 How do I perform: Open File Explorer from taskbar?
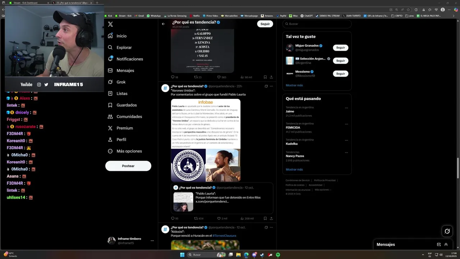(238, 255)
